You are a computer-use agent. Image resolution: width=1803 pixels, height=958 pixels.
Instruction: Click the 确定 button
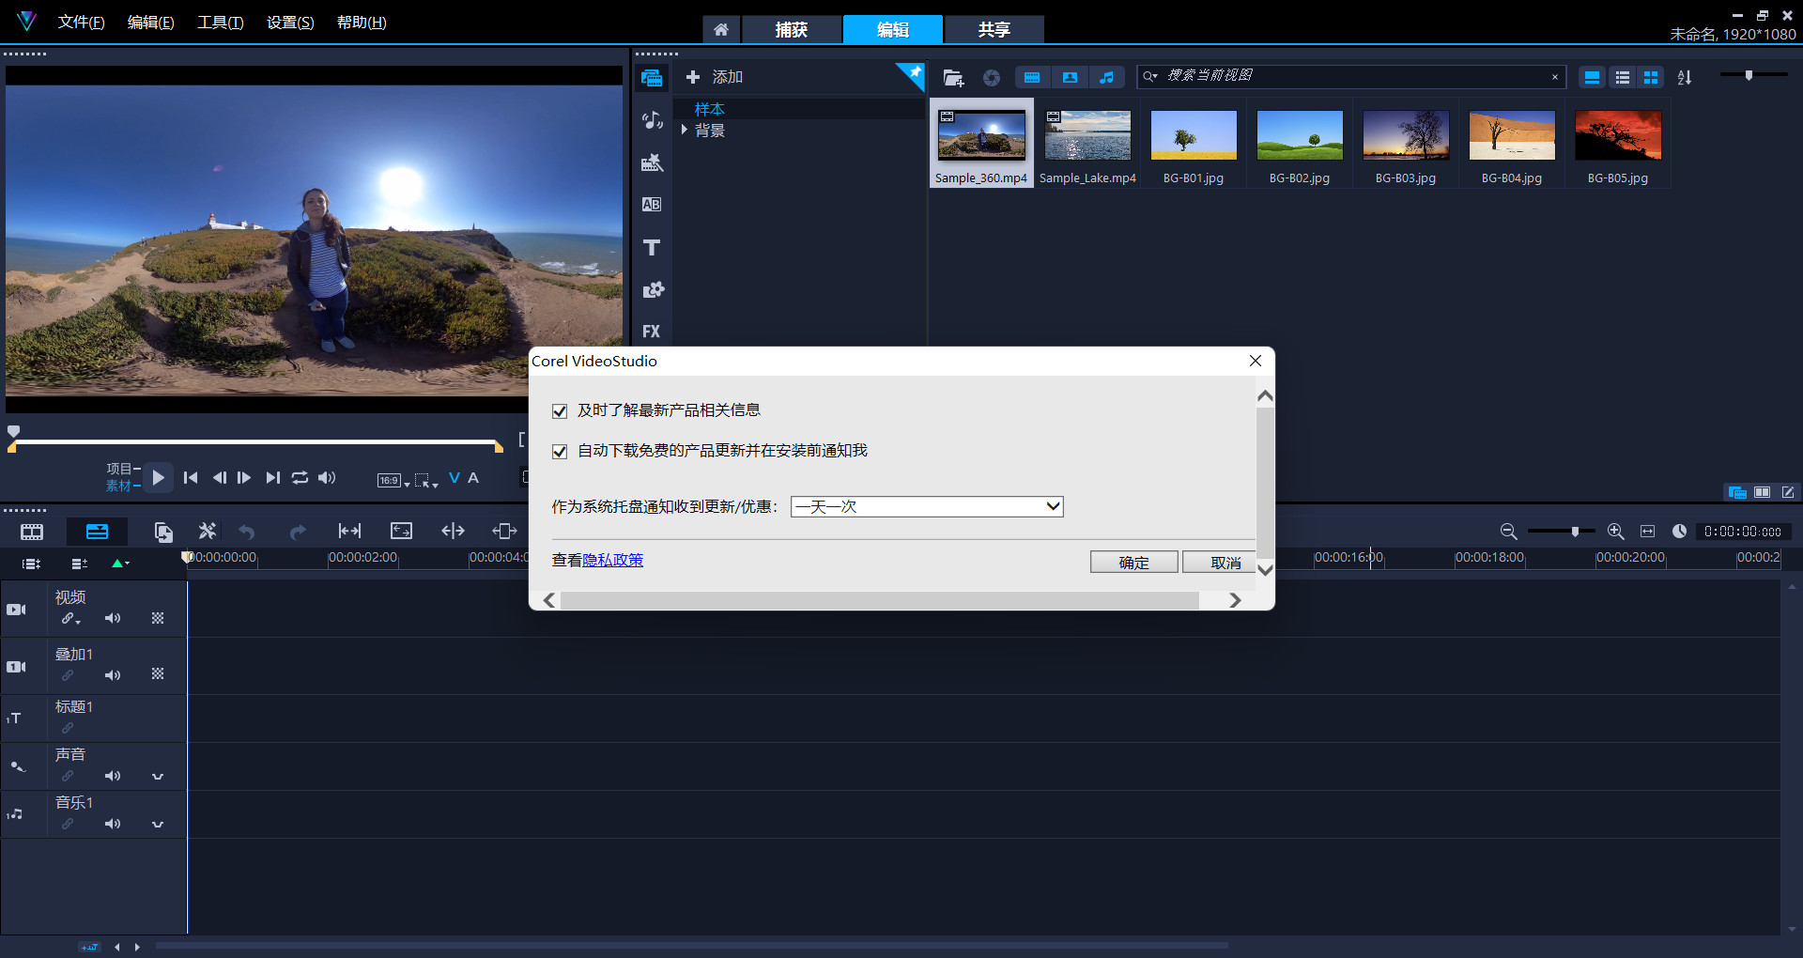click(x=1133, y=562)
